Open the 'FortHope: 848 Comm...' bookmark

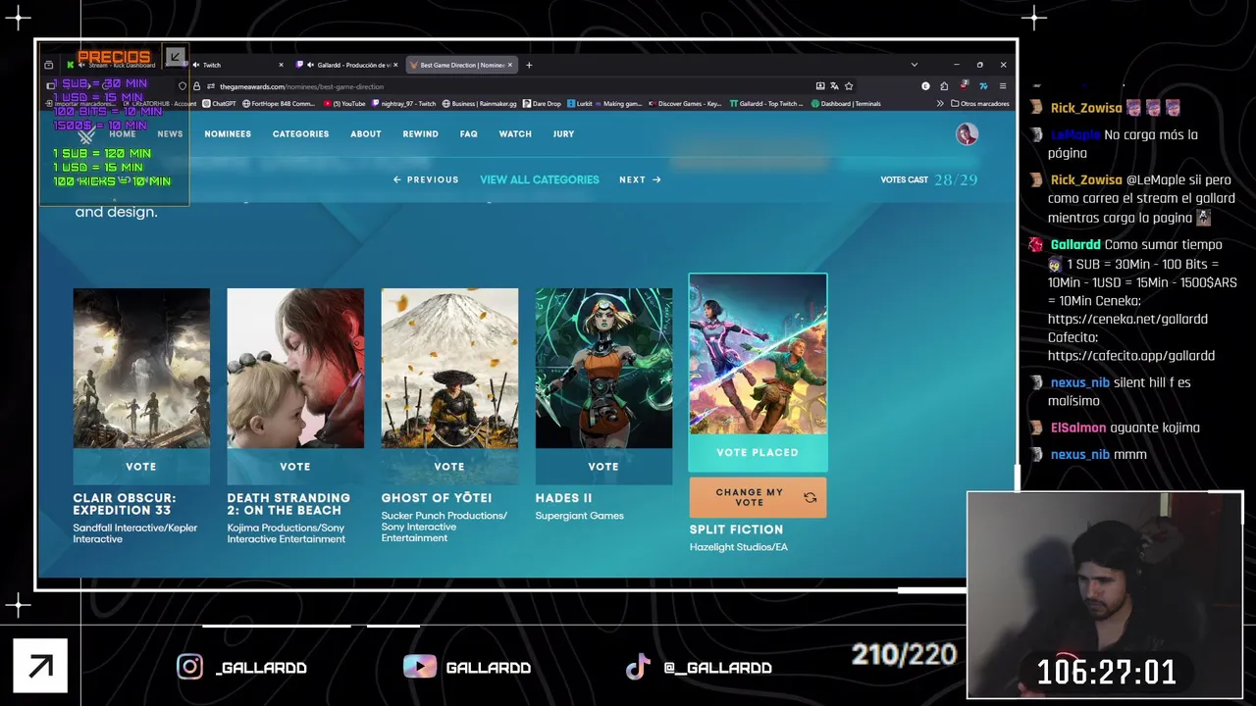pyautogui.click(x=279, y=103)
